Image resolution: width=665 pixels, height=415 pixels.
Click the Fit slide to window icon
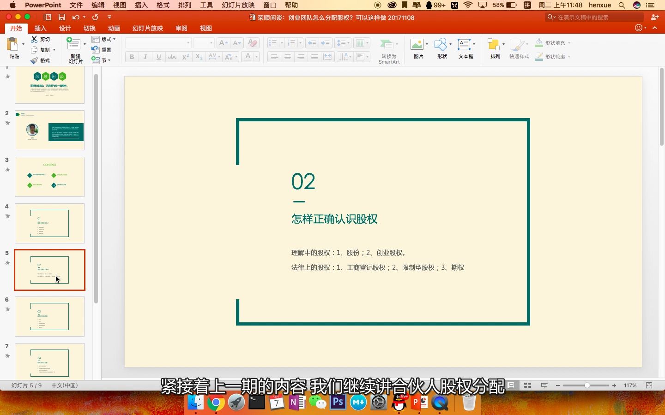pos(649,385)
